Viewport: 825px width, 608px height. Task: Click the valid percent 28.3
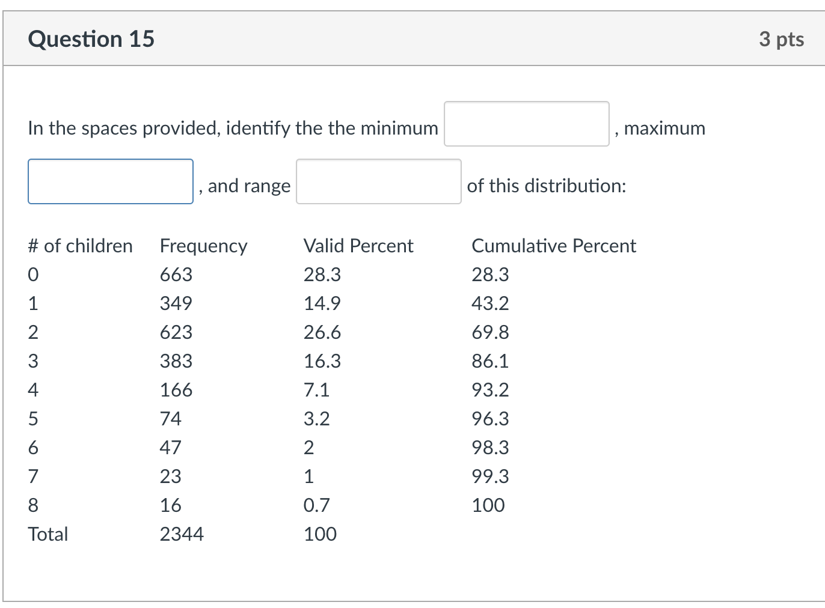point(322,274)
